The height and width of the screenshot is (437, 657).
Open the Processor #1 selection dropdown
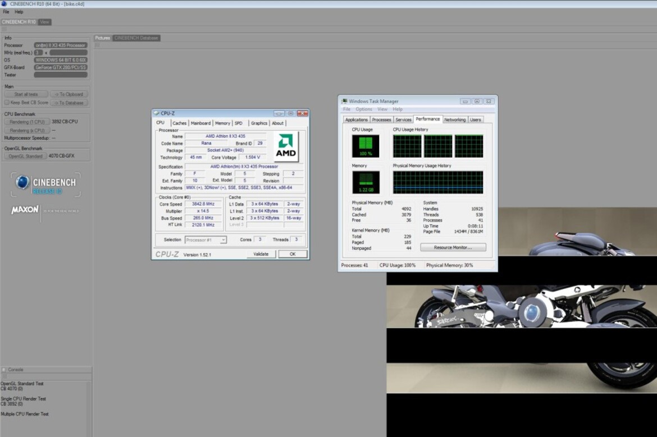pos(206,240)
